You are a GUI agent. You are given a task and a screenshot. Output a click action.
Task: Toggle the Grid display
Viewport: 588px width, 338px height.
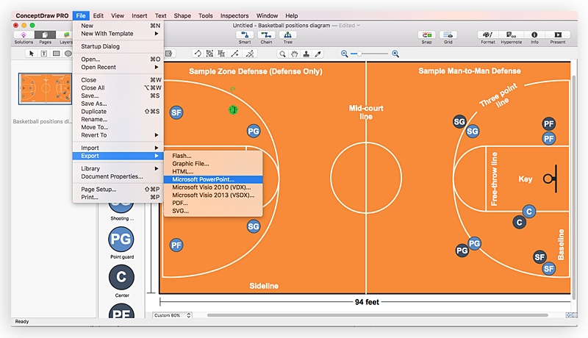pos(448,35)
